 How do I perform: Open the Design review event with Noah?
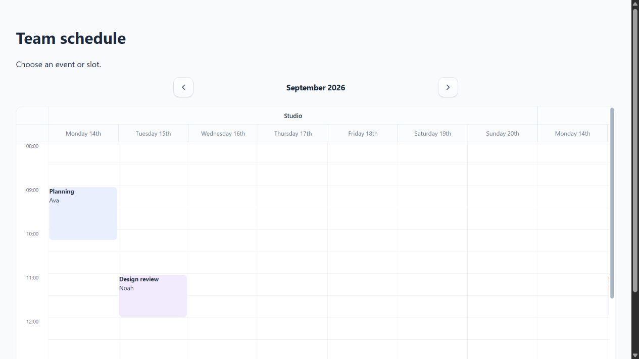(x=153, y=295)
